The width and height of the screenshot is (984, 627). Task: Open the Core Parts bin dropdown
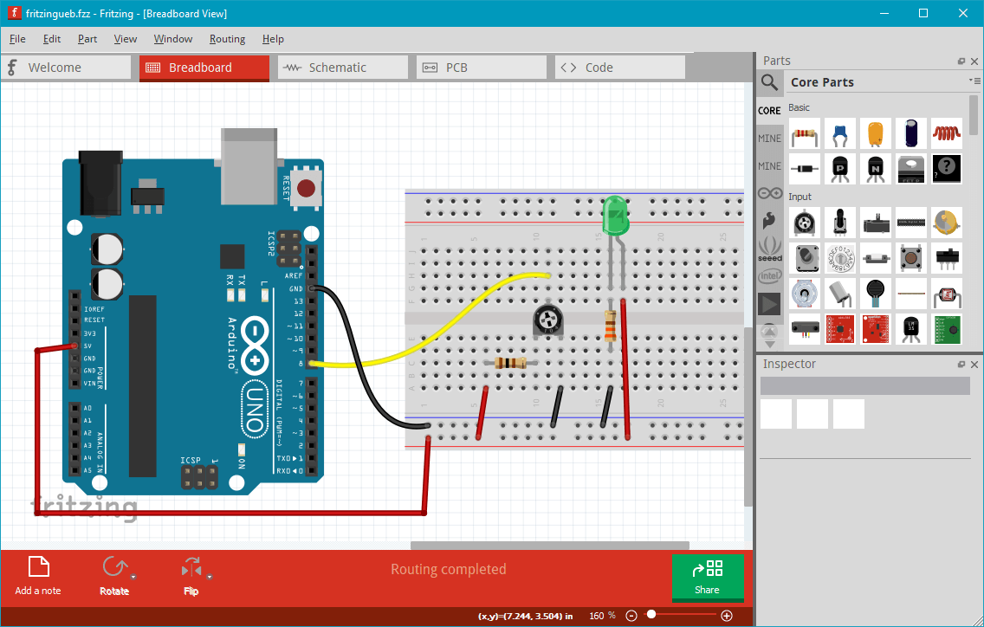coord(974,81)
